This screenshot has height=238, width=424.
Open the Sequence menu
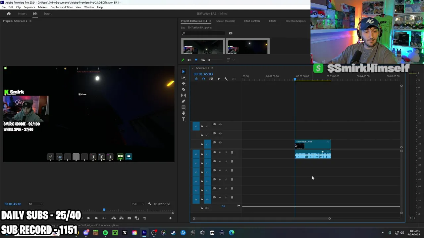29,7
